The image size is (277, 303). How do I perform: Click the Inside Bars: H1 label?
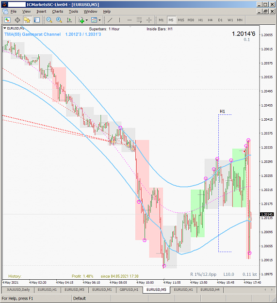click(160, 29)
